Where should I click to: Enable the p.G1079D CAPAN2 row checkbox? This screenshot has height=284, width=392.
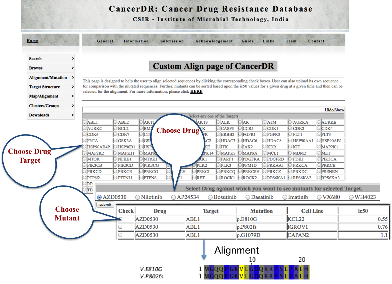point(120,235)
